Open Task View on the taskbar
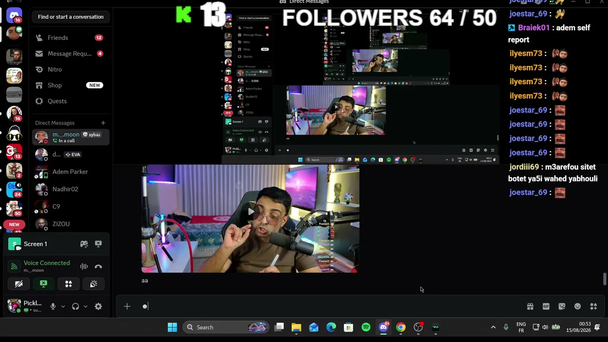The image size is (608, 342). (x=279, y=327)
